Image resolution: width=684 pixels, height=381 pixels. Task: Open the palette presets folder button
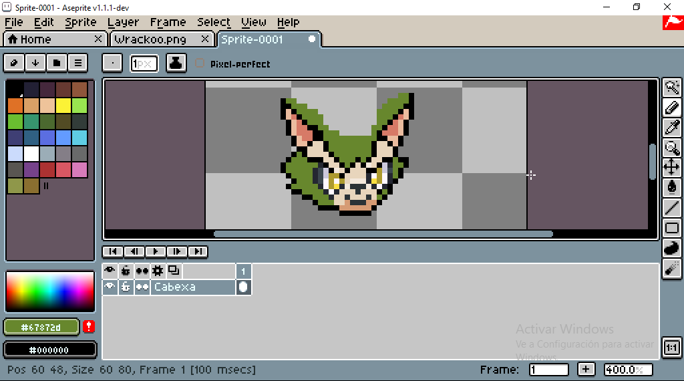pos(57,63)
